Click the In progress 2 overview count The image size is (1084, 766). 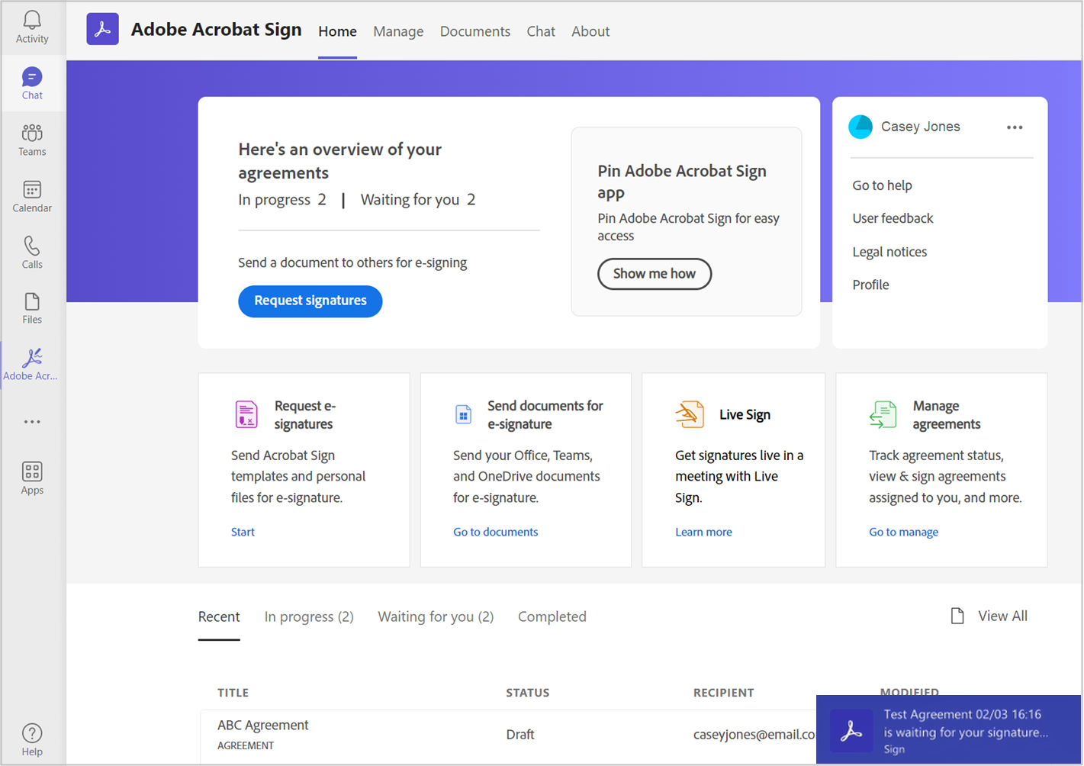(282, 200)
